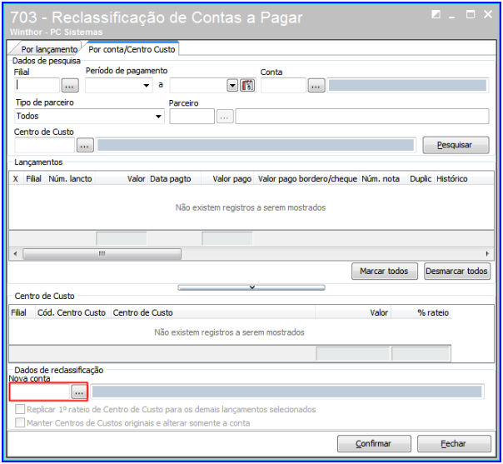
Task: Open Conta lookup ellipsis button
Action: tap(316, 86)
